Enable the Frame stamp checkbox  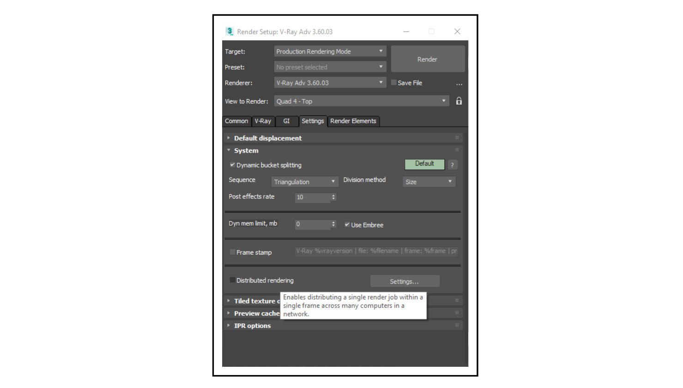pos(232,252)
